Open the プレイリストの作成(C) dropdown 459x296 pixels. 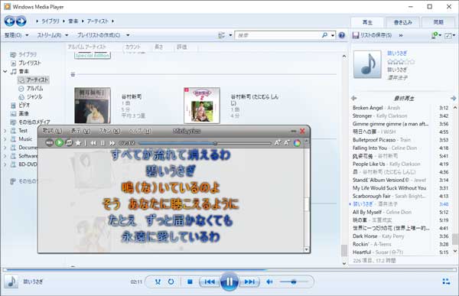[103, 35]
